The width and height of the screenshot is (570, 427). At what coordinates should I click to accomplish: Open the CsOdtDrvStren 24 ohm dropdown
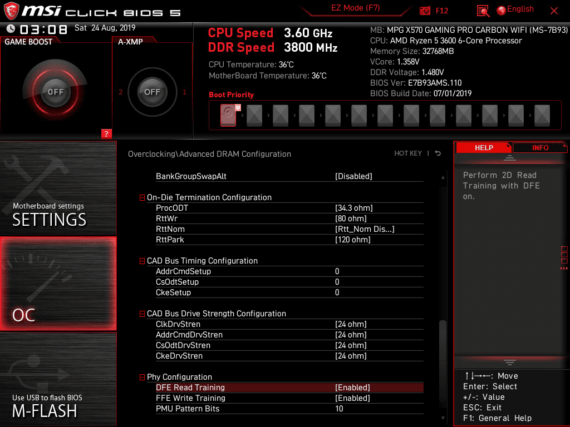click(x=351, y=345)
